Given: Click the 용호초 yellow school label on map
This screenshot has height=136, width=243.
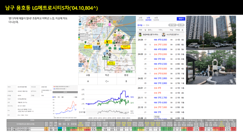Looking at the screenshot, I should coord(111,63).
